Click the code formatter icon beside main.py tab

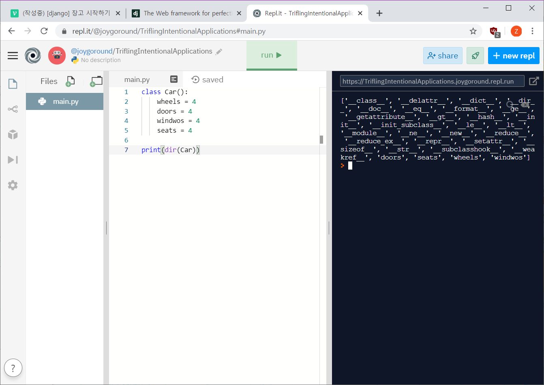[x=174, y=79]
